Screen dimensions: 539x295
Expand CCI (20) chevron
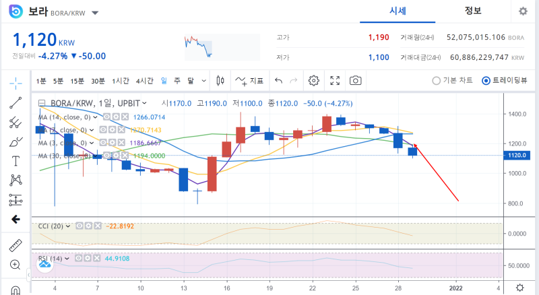click(x=68, y=226)
